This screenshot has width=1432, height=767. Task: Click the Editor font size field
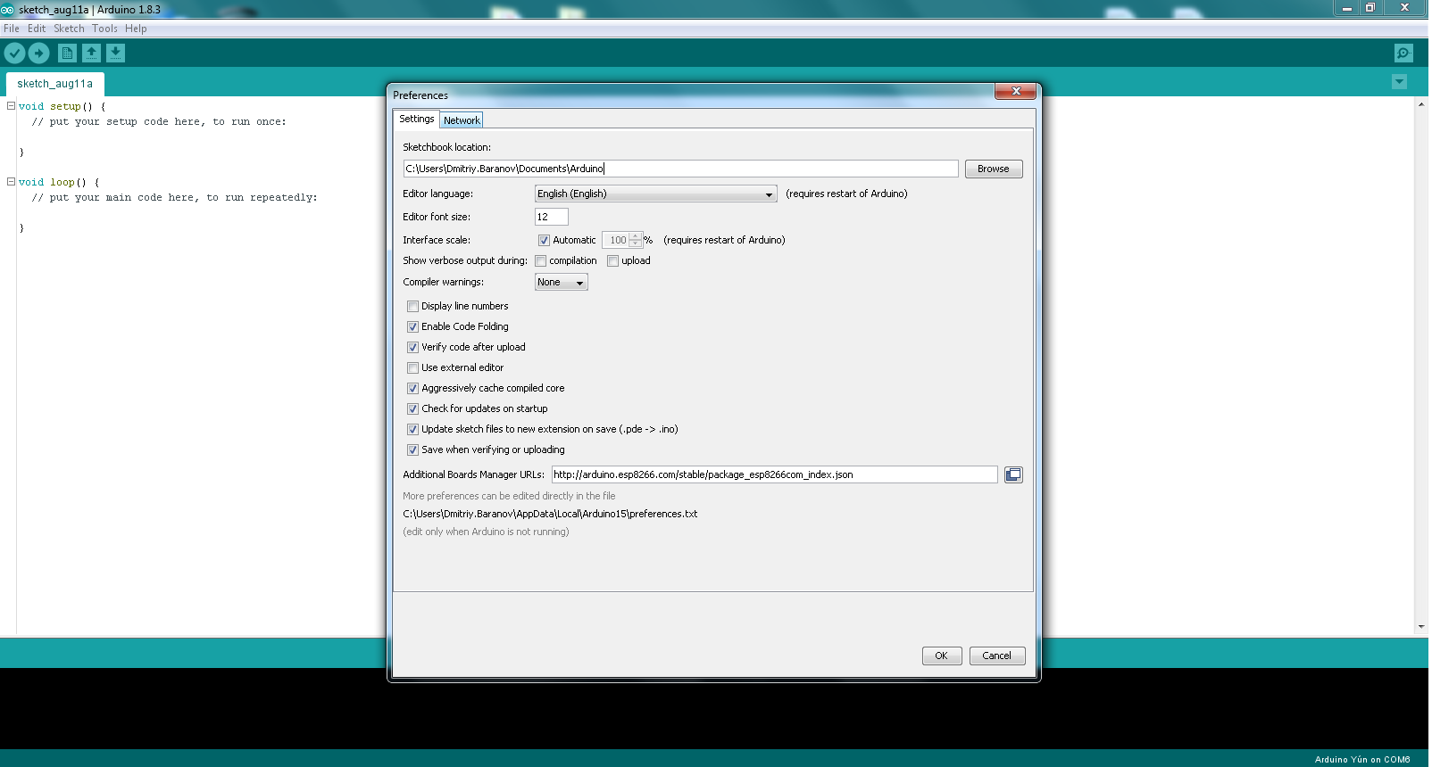click(552, 217)
